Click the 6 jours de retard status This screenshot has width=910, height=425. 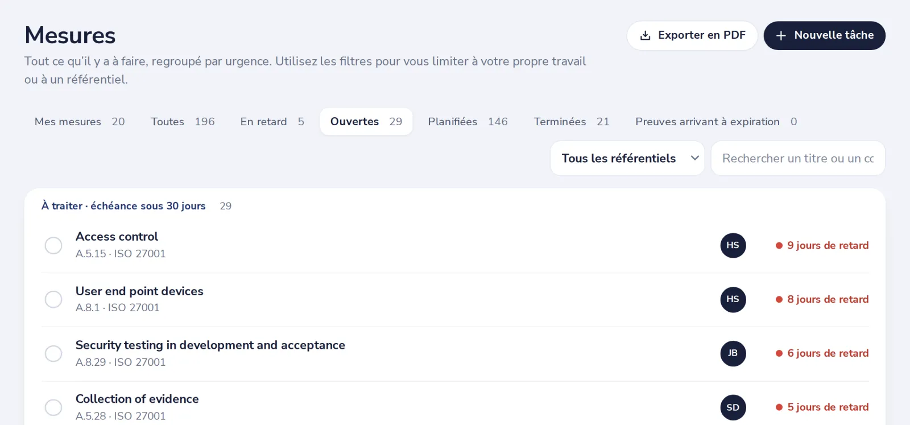click(x=822, y=353)
